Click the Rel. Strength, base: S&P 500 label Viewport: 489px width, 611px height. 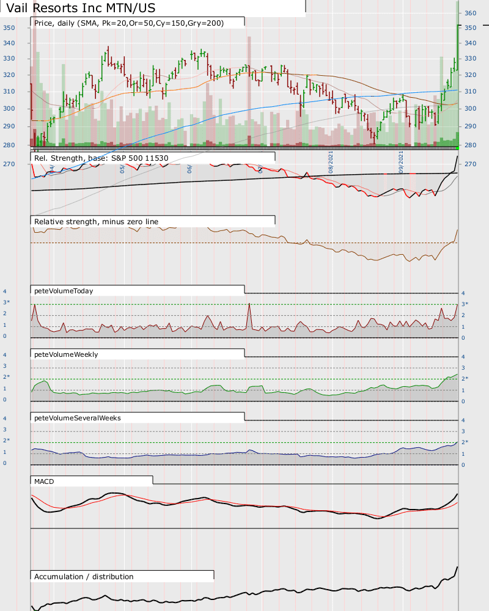(101, 158)
